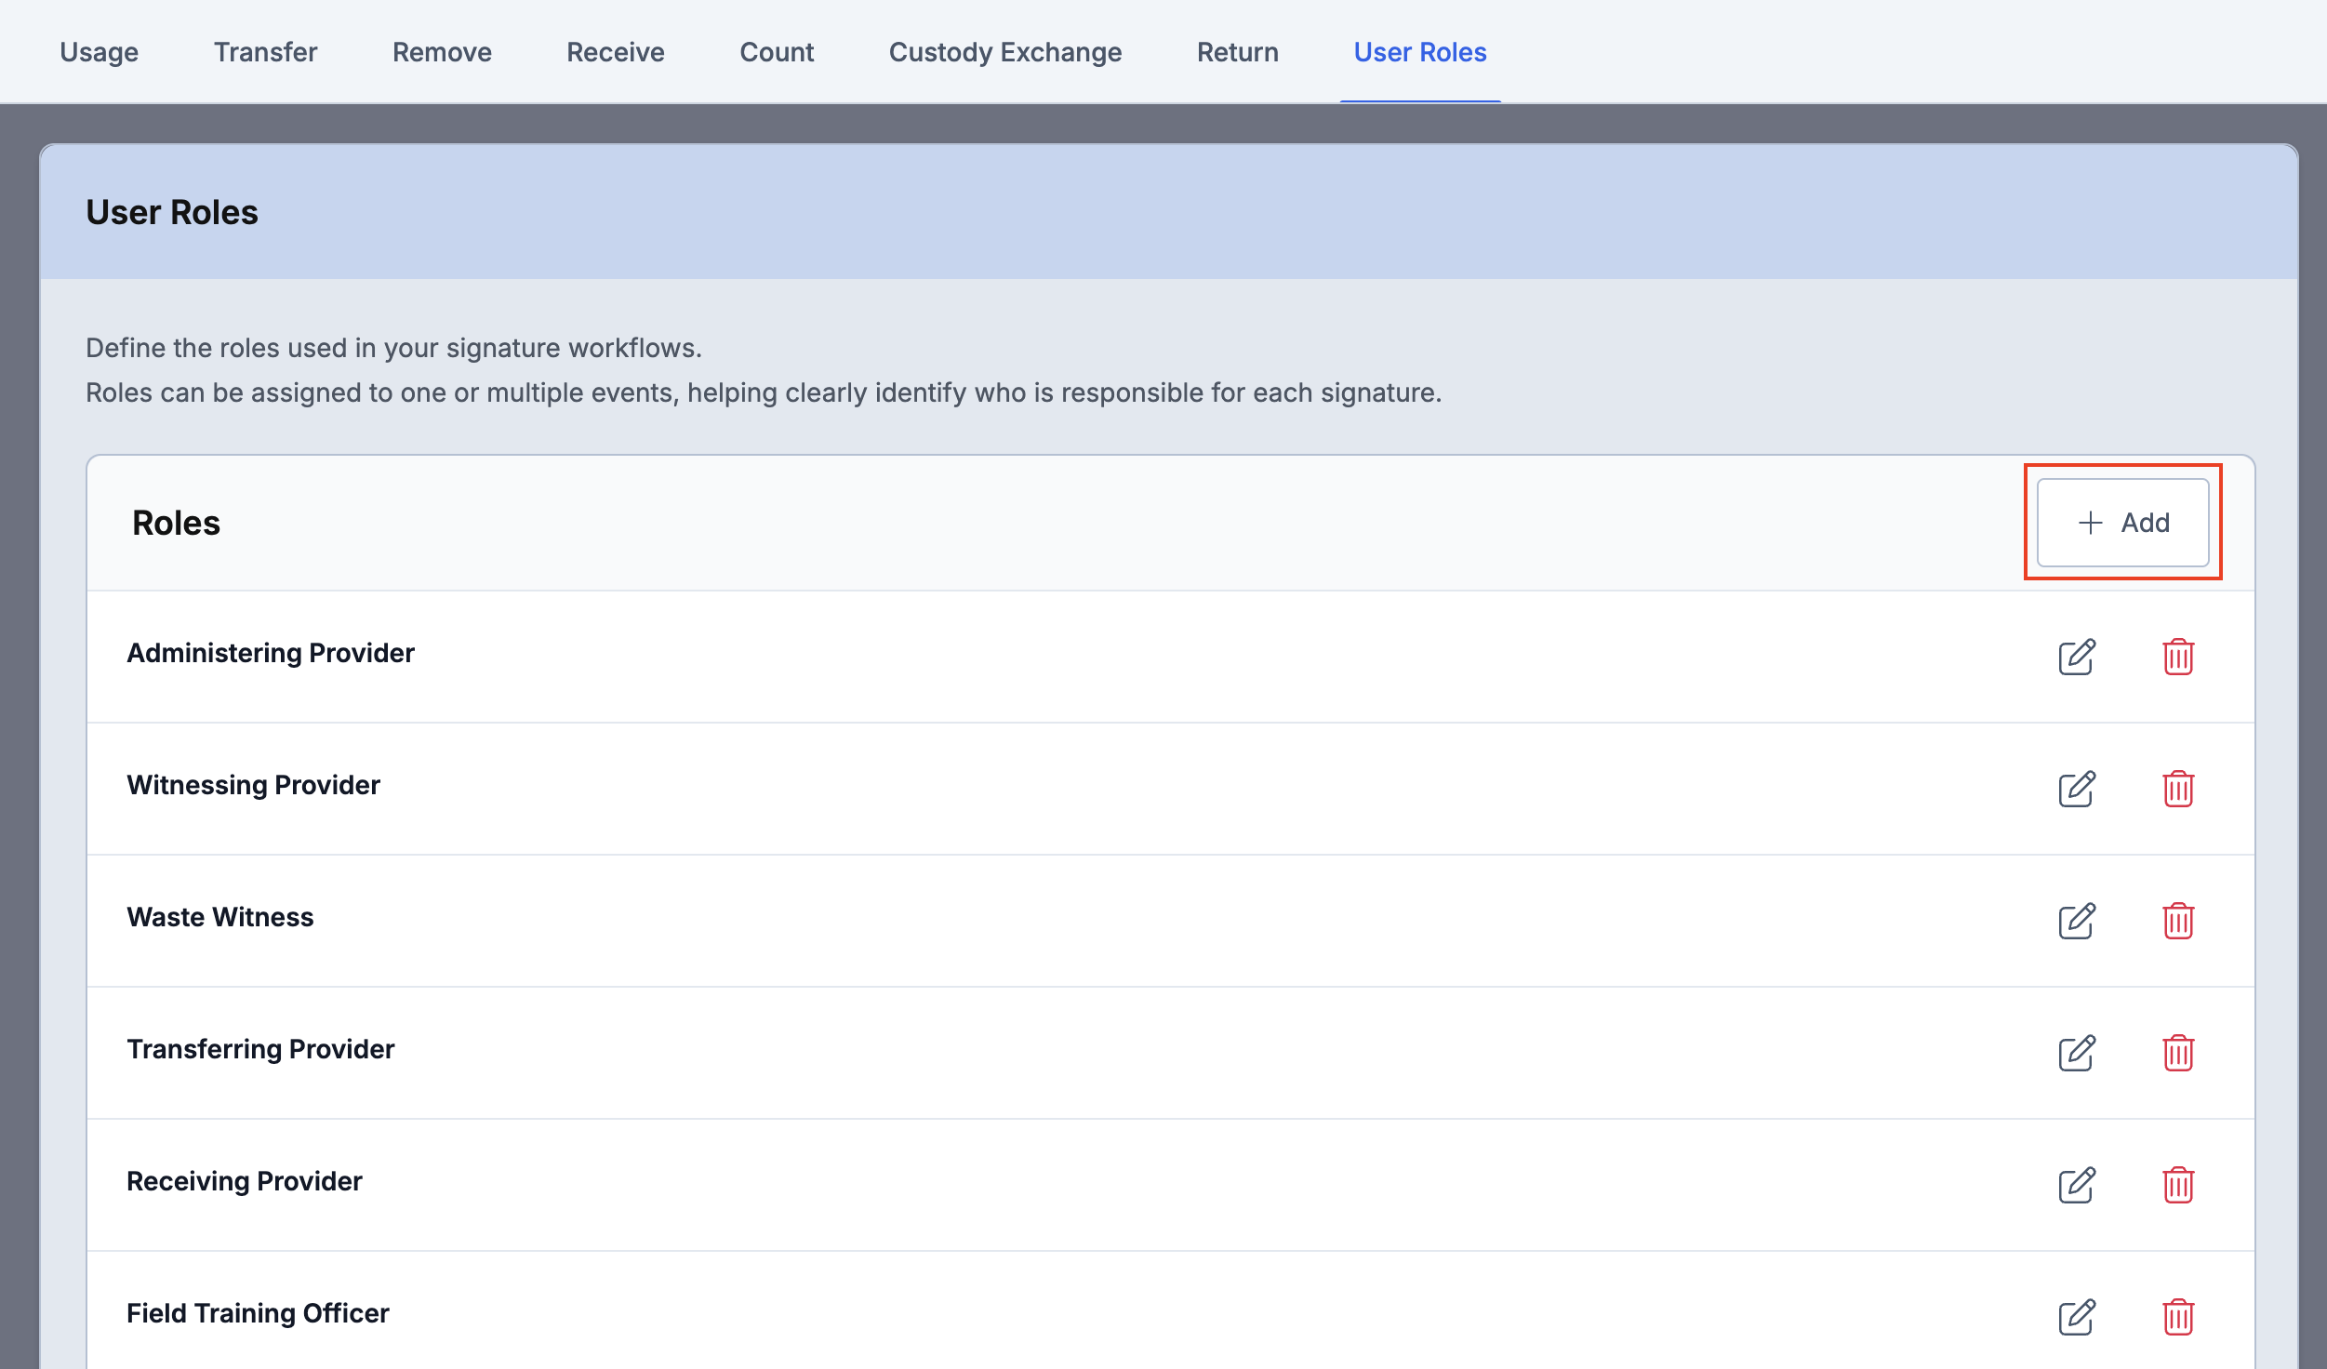Switch to Custody Exchange tab
2327x1369 pixels.
1005,52
